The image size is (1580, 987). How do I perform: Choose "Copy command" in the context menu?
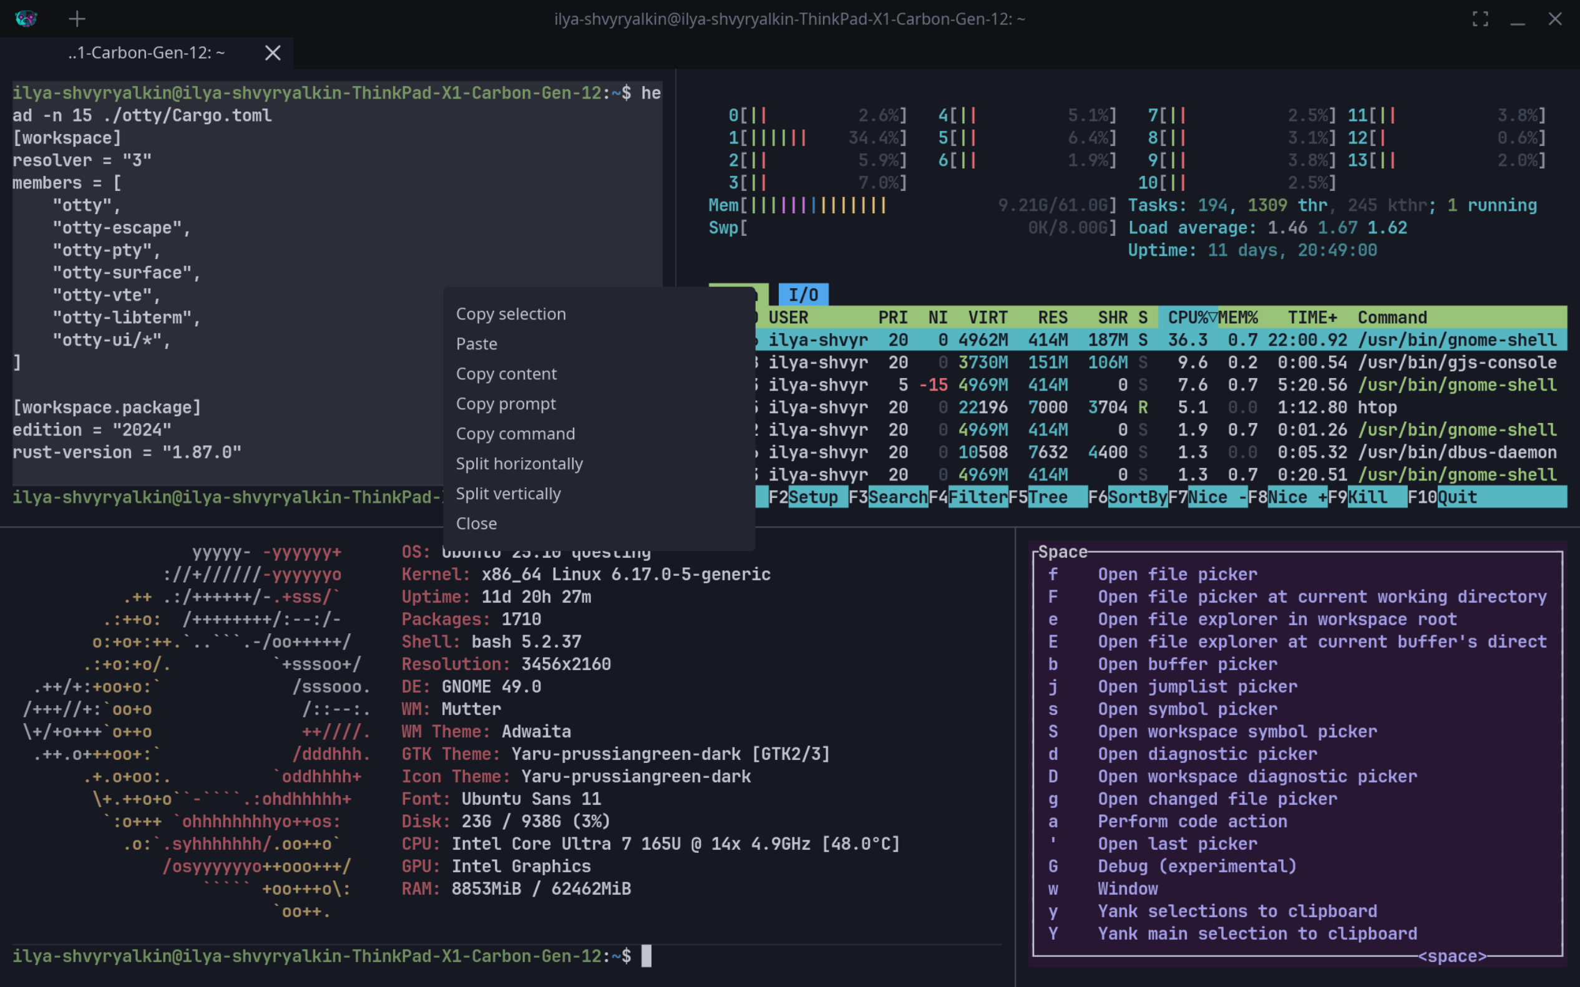pos(515,433)
